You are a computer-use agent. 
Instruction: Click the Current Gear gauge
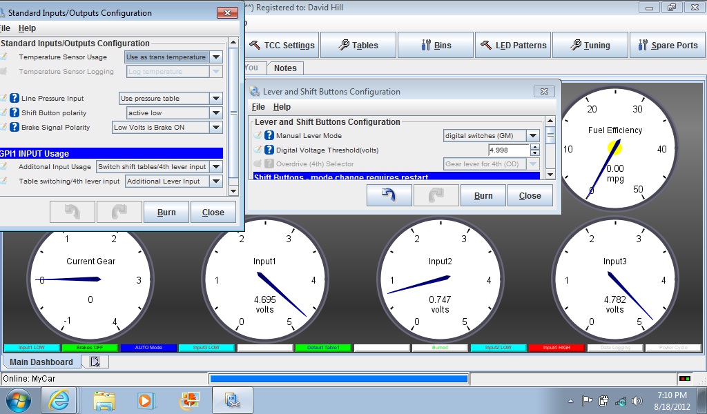90,279
